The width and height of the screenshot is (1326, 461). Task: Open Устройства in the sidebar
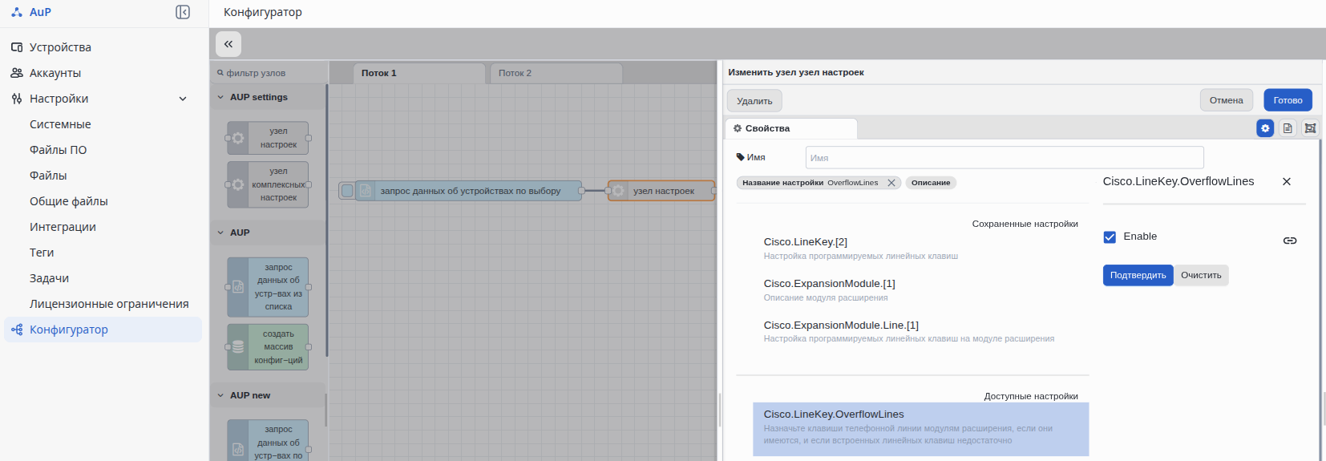pos(60,47)
